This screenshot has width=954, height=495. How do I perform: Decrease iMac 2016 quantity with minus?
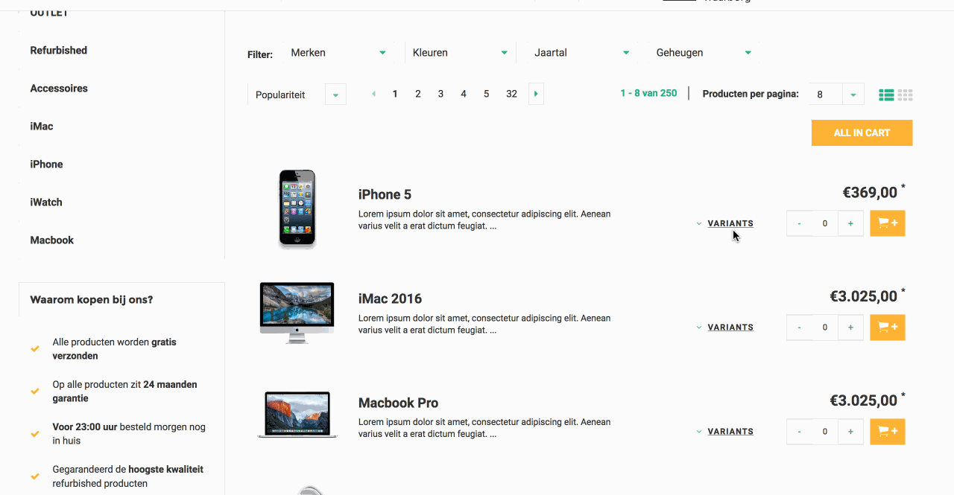point(800,328)
